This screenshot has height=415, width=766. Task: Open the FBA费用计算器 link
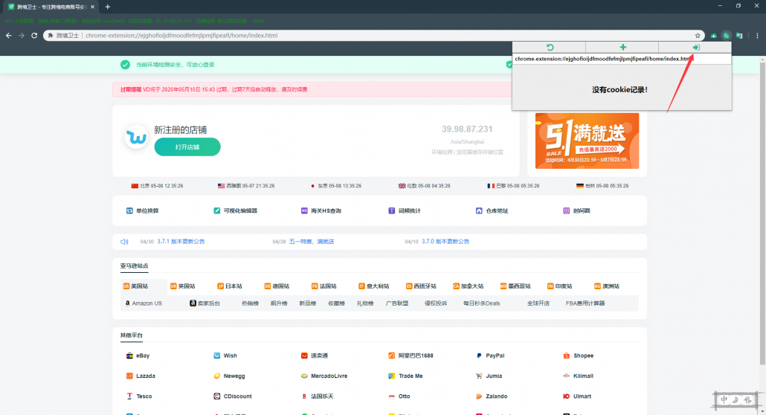click(x=585, y=303)
